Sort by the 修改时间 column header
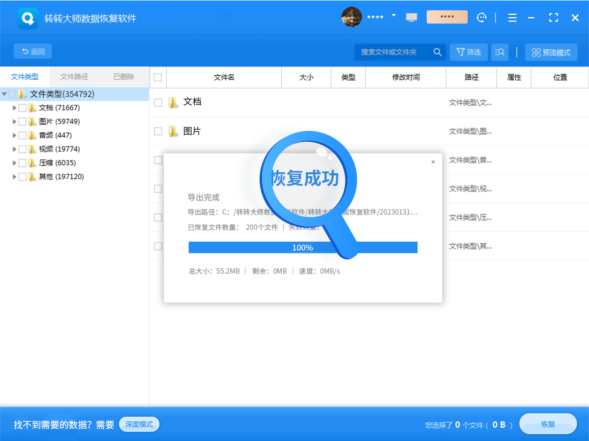This screenshot has width=589, height=441. pos(406,77)
